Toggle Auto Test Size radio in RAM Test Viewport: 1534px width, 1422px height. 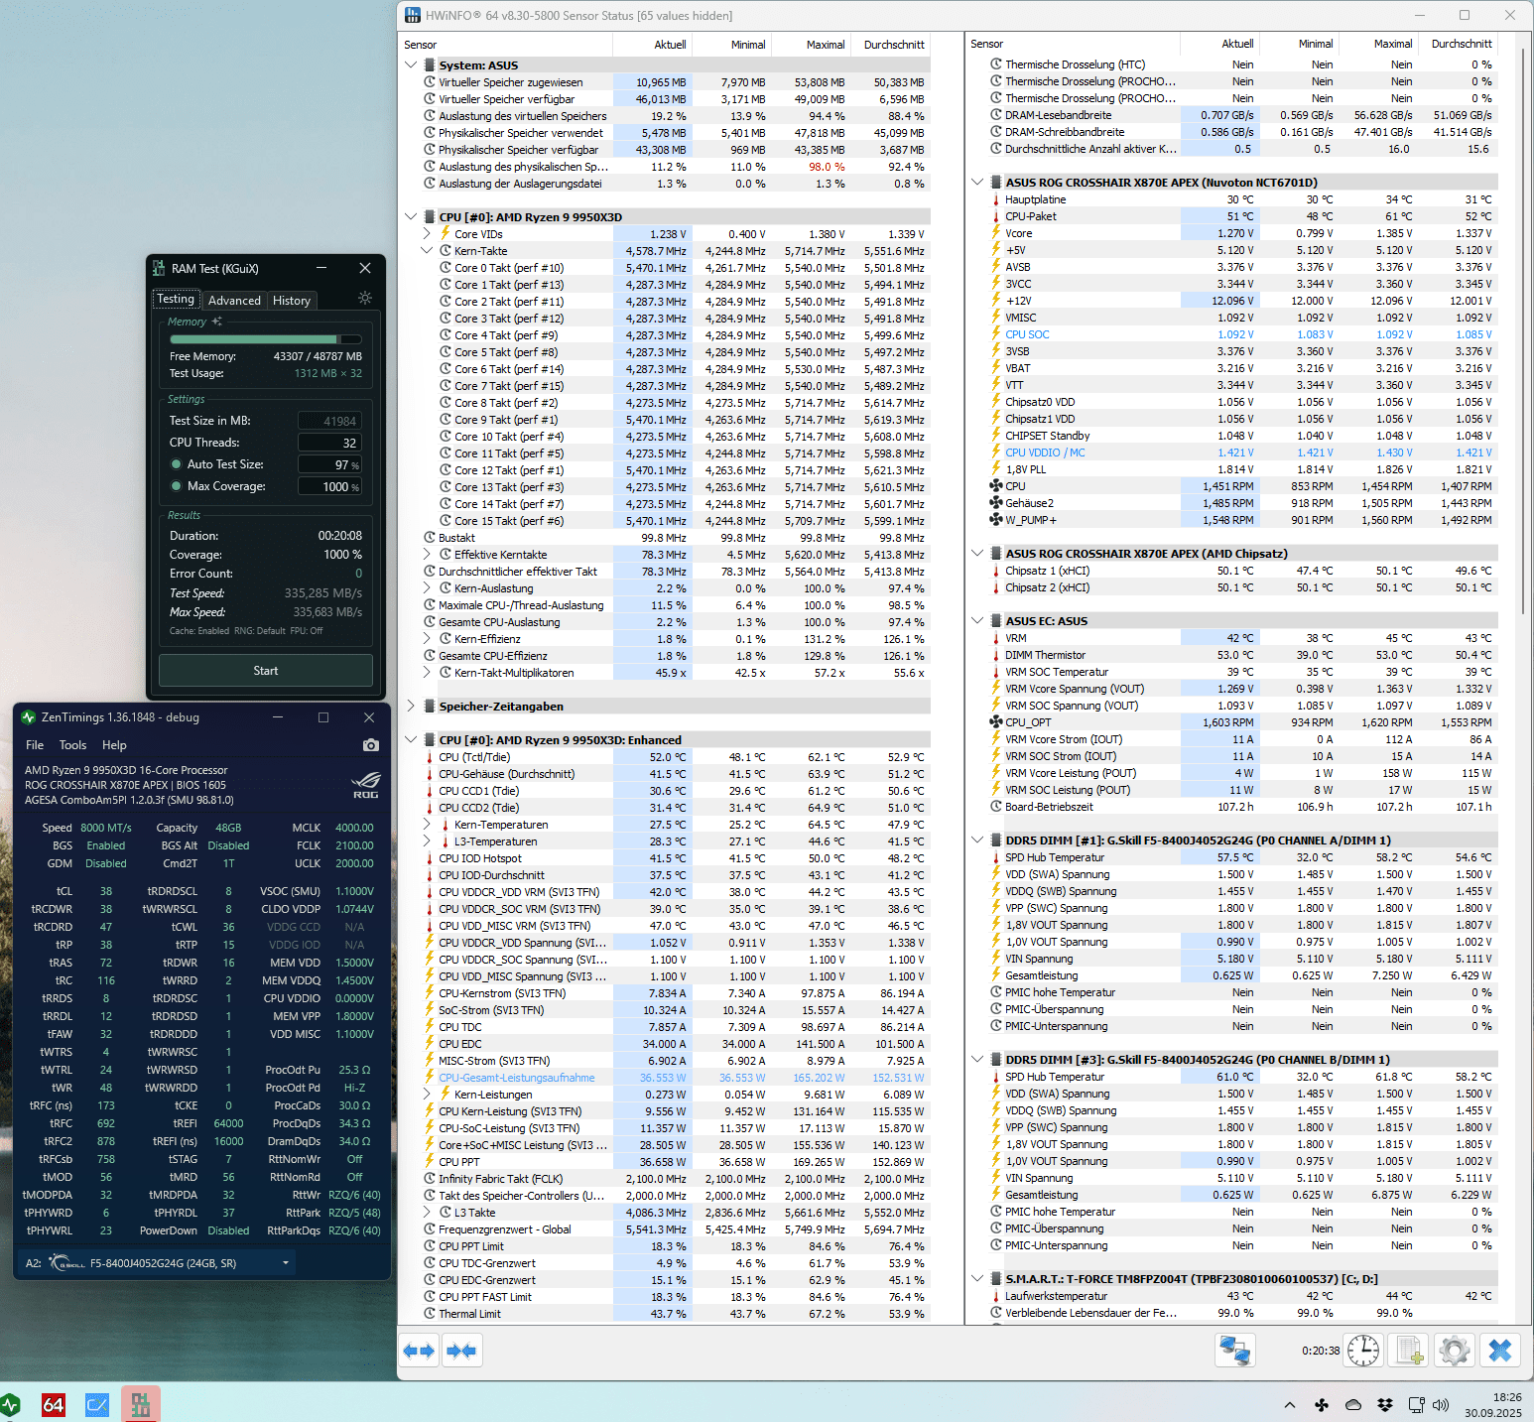(176, 464)
